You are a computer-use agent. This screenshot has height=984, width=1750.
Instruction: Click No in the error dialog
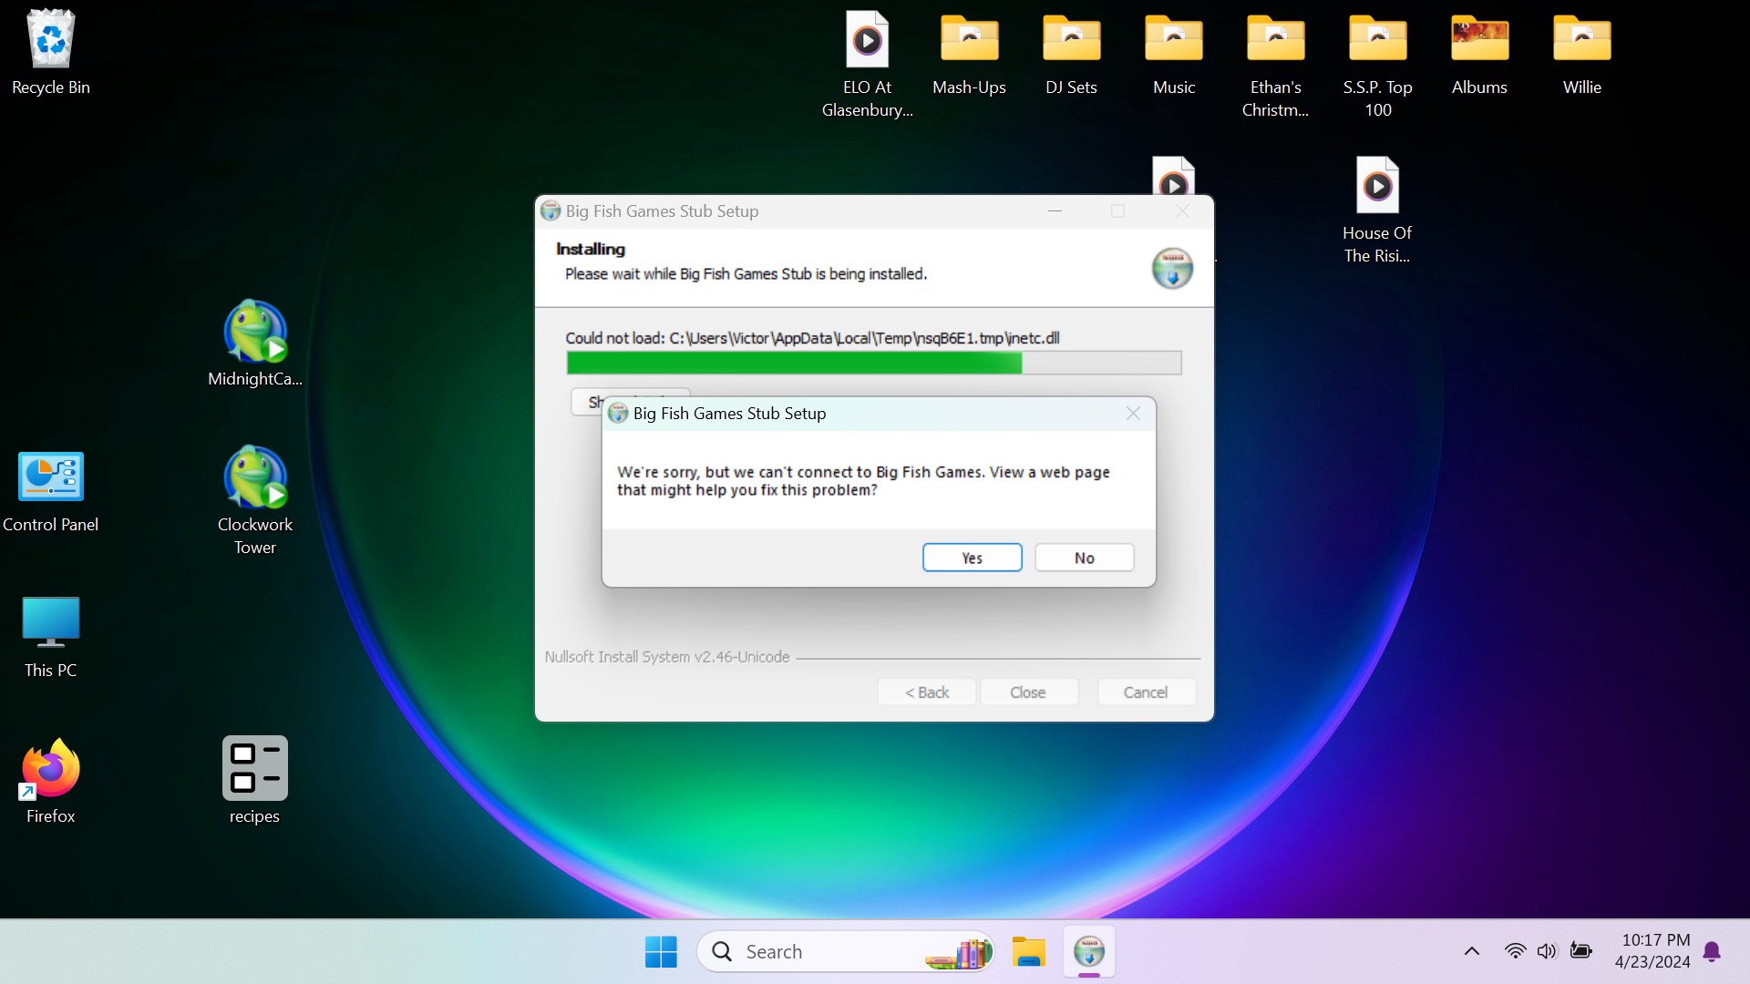click(1084, 558)
